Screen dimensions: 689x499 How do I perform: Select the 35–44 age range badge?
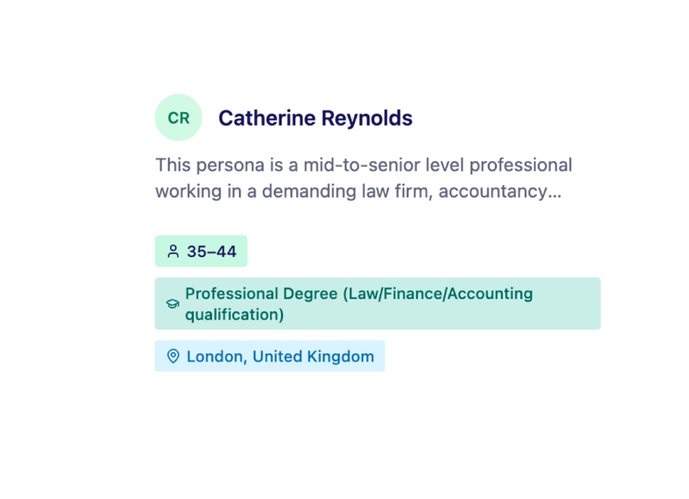coord(201,251)
